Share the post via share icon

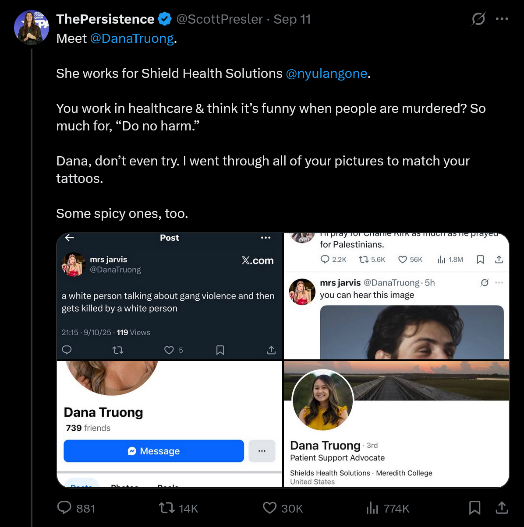pos(502,508)
